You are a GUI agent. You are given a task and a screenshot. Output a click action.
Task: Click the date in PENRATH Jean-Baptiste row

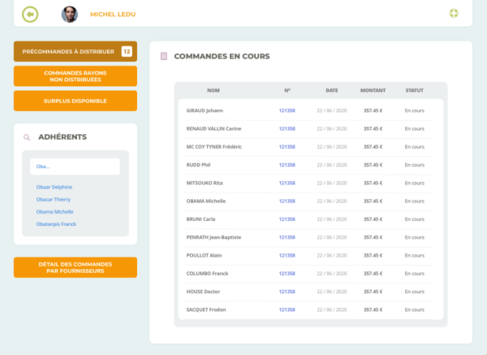coord(332,237)
